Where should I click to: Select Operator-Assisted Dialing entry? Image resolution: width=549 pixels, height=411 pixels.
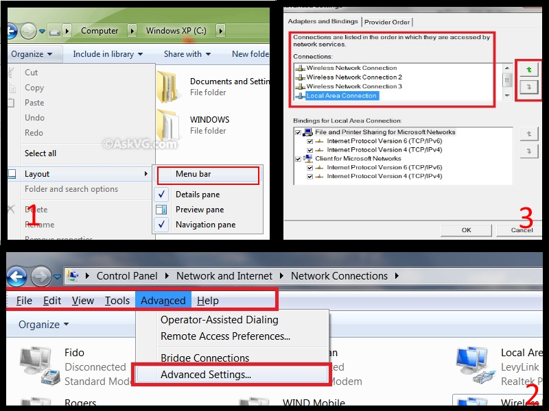click(233, 320)
